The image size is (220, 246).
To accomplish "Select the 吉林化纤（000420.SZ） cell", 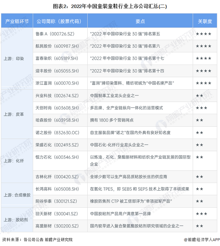I will coord(60,177).
